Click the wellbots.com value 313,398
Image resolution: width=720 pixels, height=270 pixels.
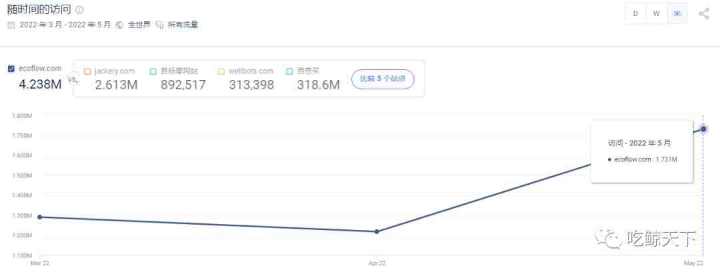pyautogui.click(x=251, y=85)
